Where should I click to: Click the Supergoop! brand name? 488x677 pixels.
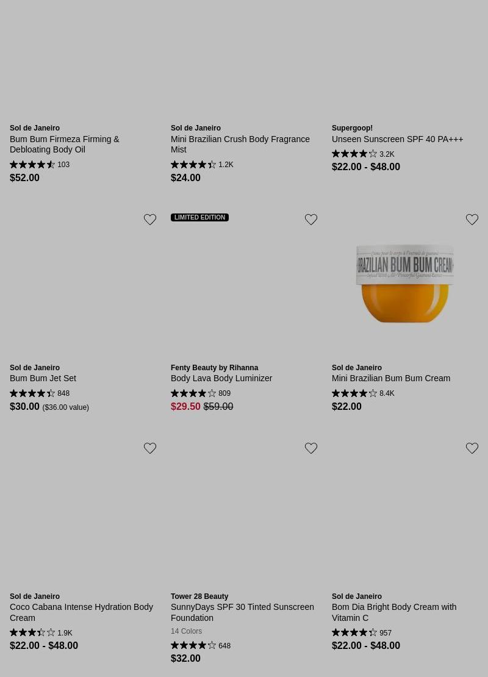[352, 128]
